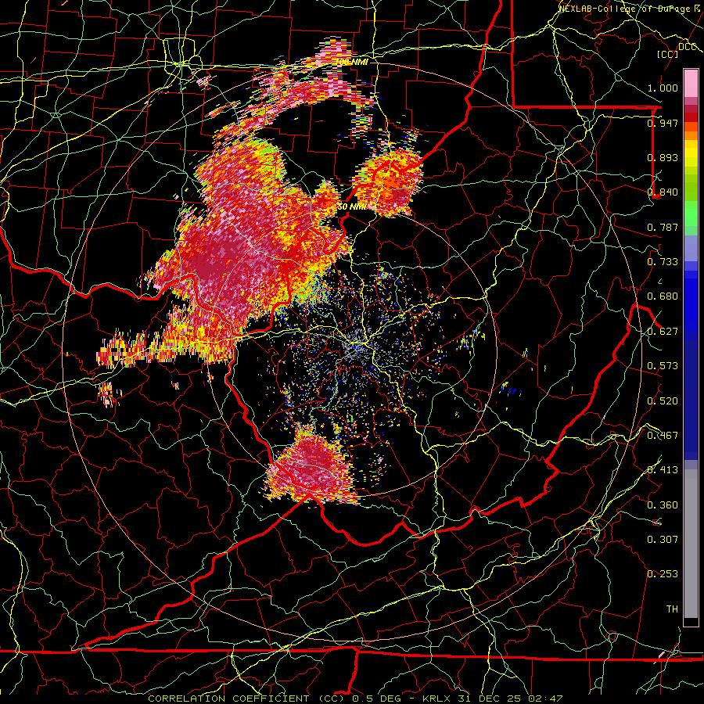Pick the bright green swatch on the color bar
This screenshot has width=704, height=704.
(x=691, y=214)
